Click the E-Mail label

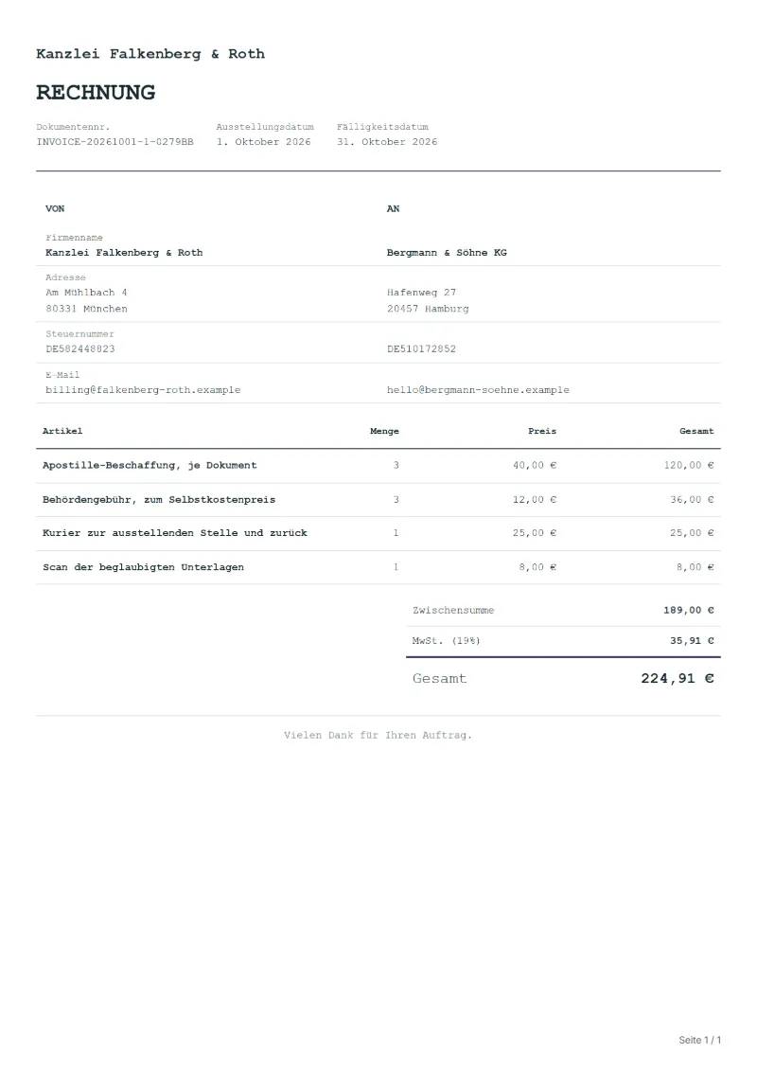(x=62, y=375)
